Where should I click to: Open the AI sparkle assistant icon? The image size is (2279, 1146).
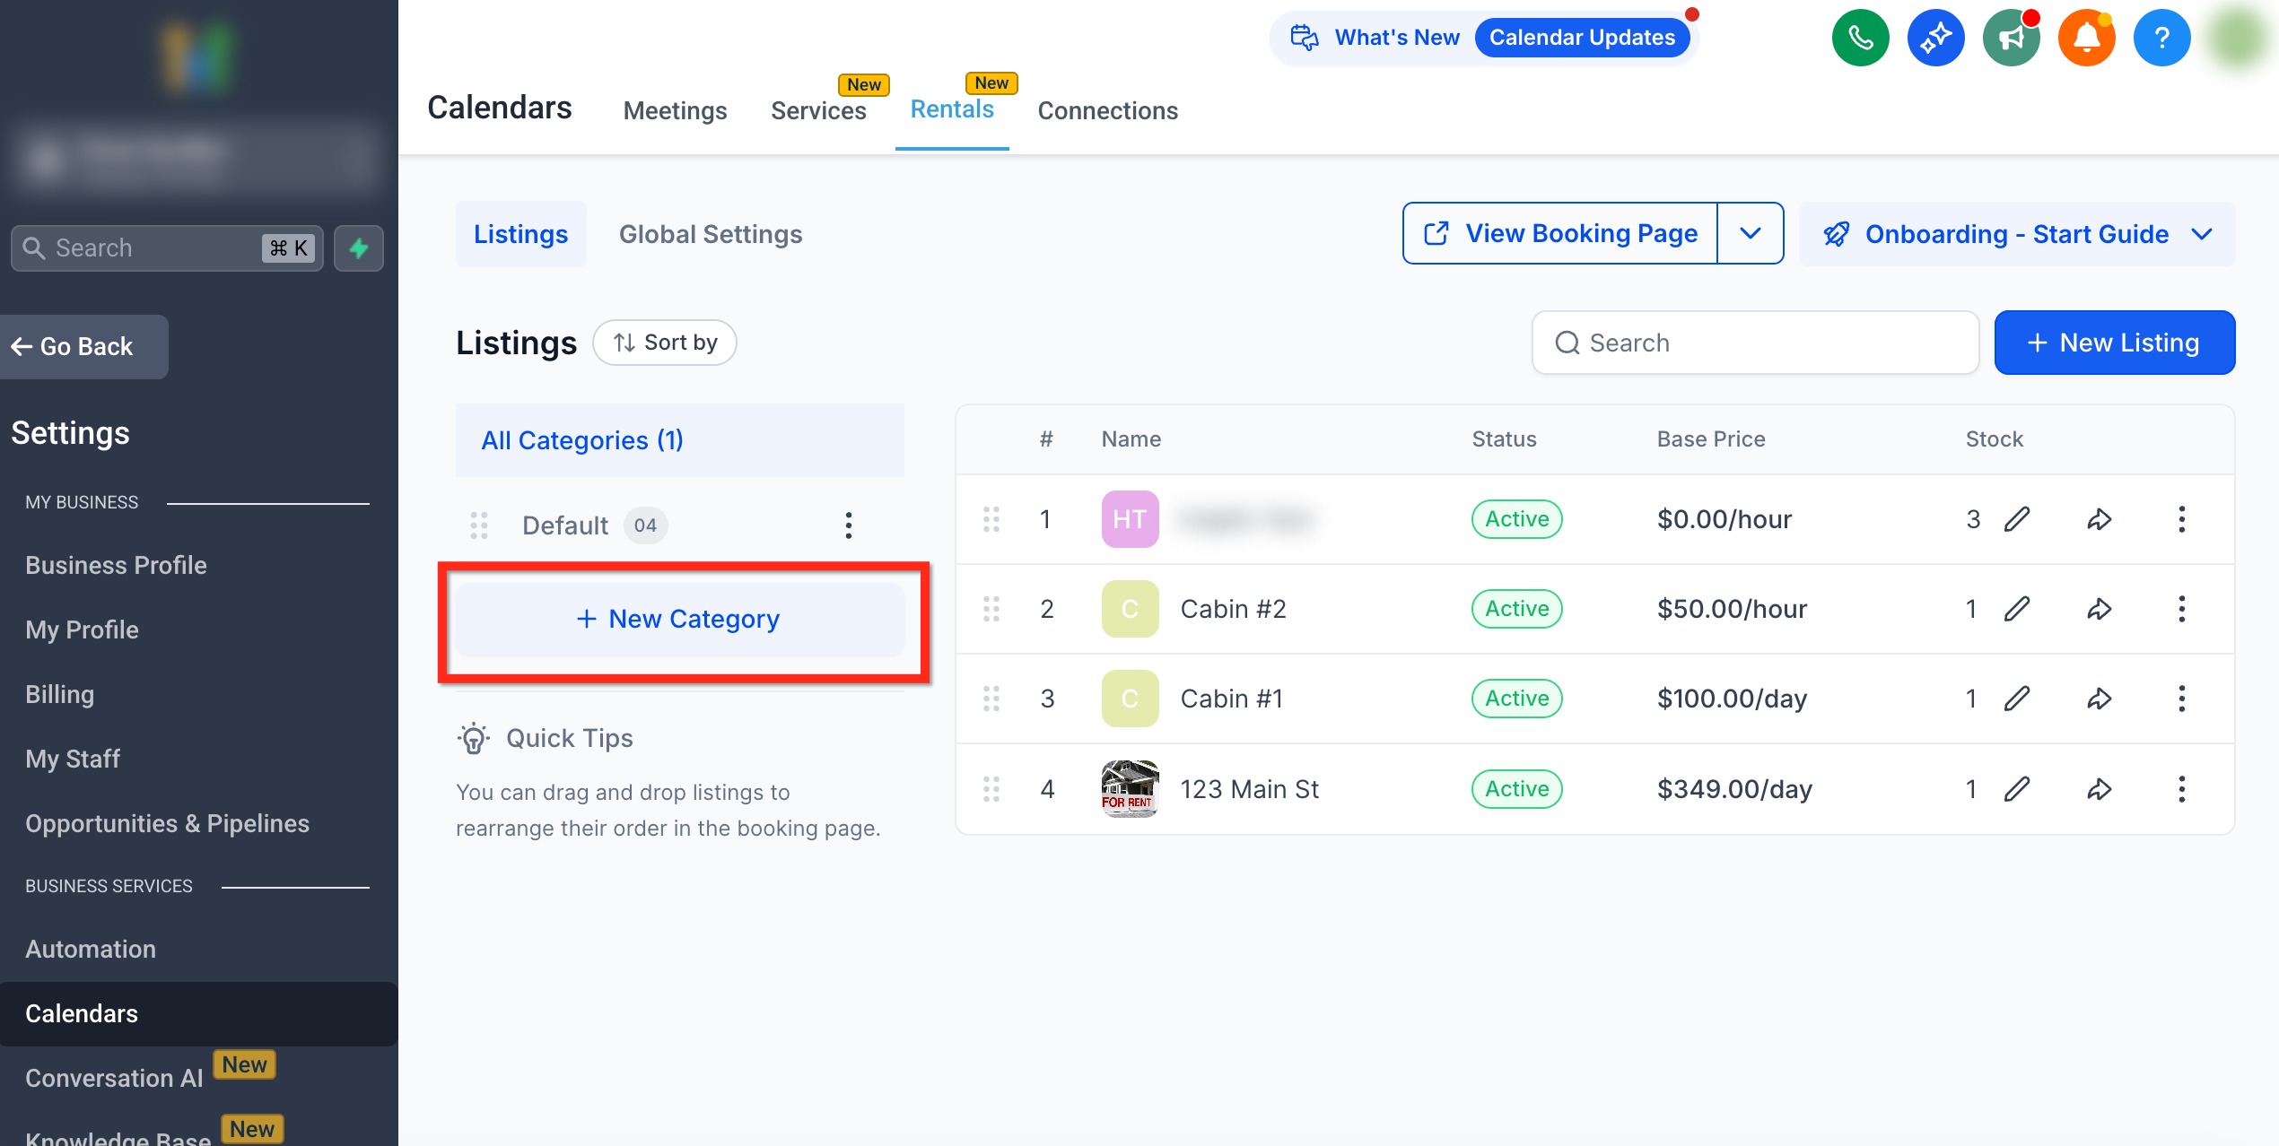point(1935,38)
